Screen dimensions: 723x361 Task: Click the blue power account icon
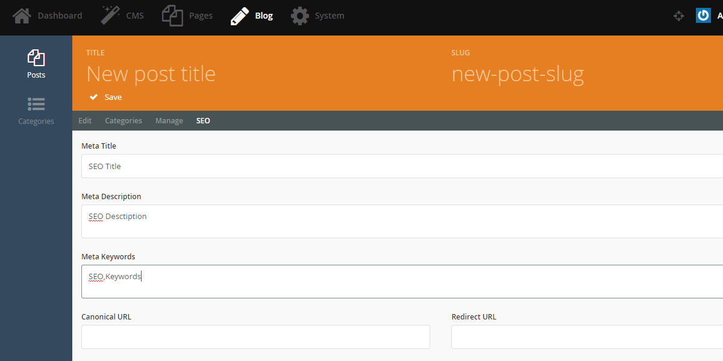coord(703,16)
